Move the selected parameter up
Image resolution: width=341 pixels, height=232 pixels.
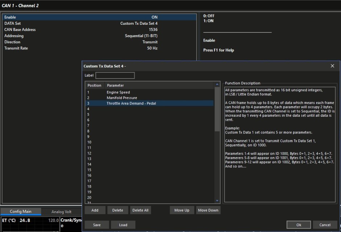tap(182, 210)
